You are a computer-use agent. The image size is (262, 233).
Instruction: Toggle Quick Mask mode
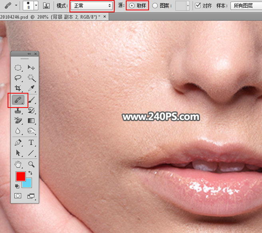[18, 196]
